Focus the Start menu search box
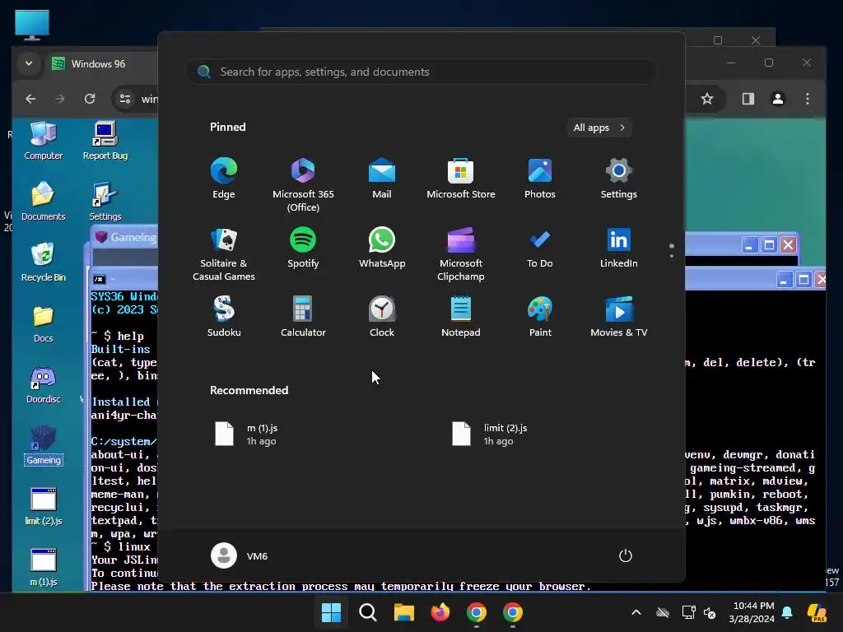Viewport: 843px width, 632px height. point(421,72)
